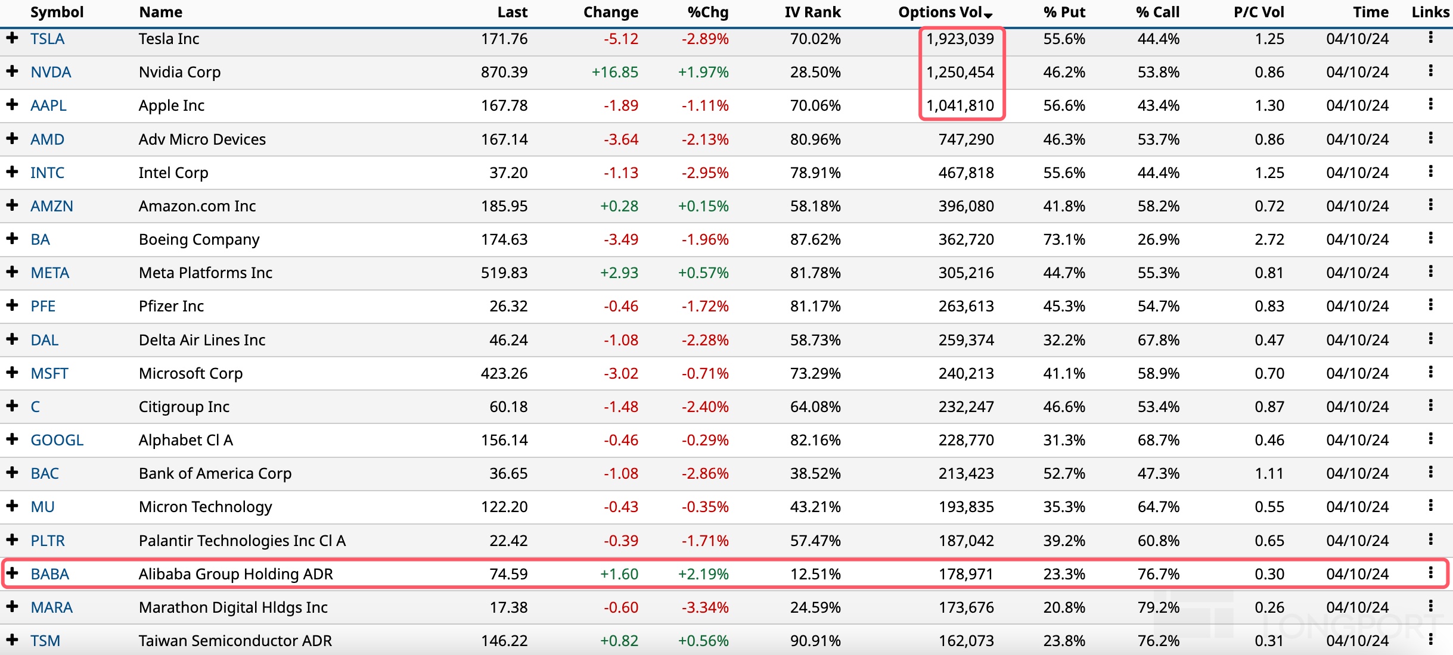Open three-dot links menu for MSFT
This screenshot has width=1453, height=655.
[1430, 373]
